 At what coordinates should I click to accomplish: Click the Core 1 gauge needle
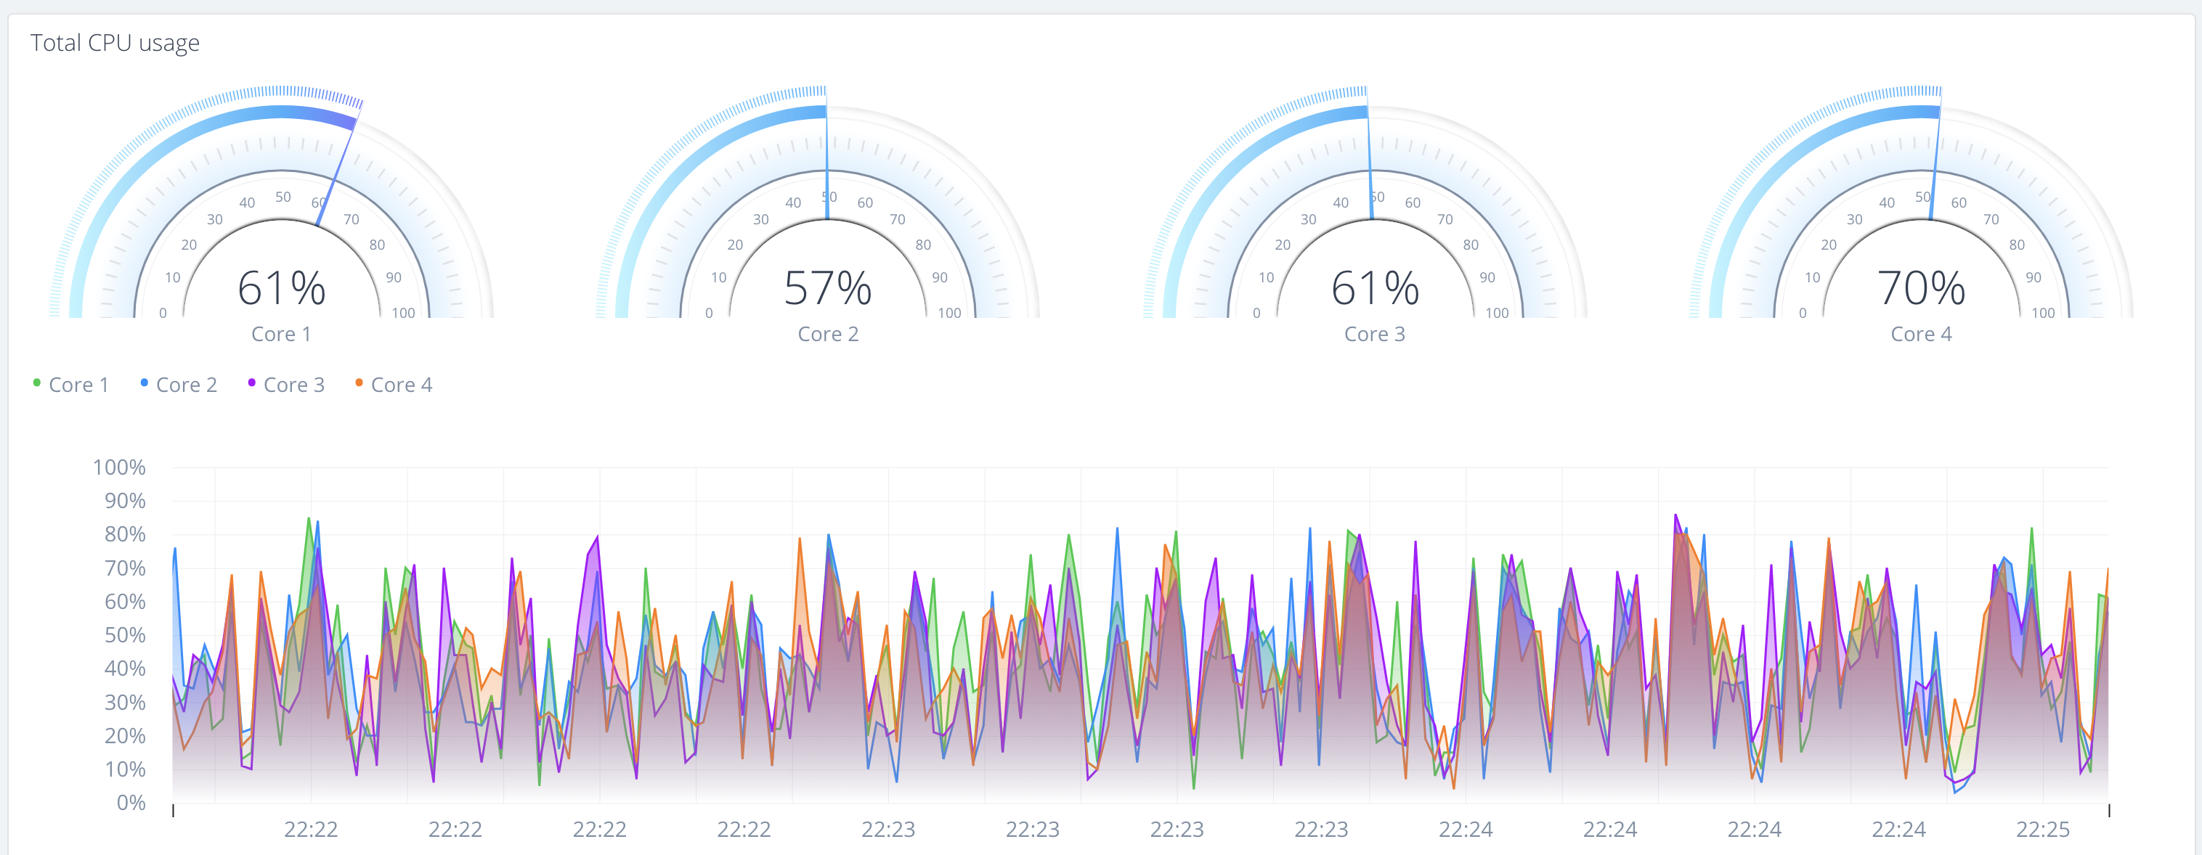[339, 164]
